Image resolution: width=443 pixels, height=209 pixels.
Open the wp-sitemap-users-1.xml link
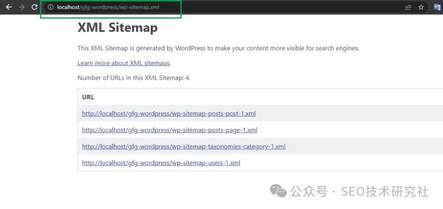click(x=161, y=163)
